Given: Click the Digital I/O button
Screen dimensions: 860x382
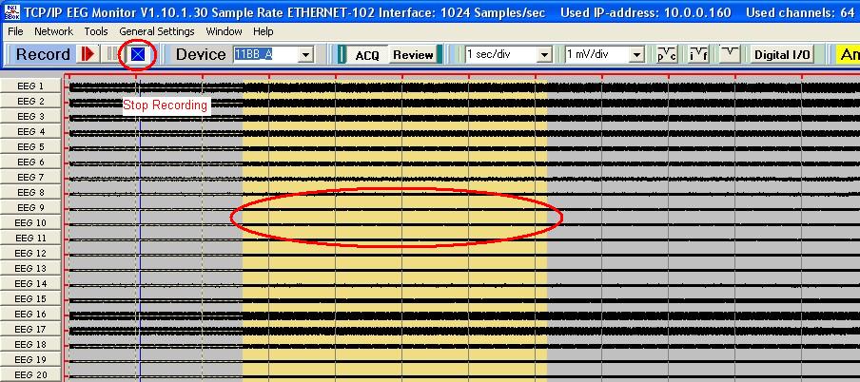Looking at the screenshot, I should tap(782, 55).
